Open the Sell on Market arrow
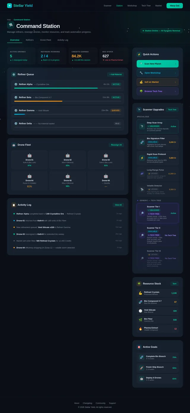This screenshot has height=413, width=190. (x=175, y=82)
